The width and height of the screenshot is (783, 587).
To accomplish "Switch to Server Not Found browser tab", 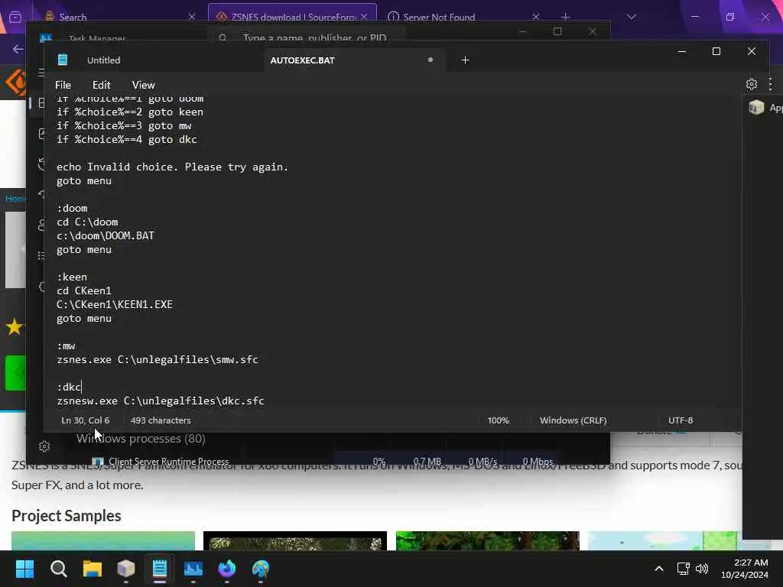I will tap(439, 17).
